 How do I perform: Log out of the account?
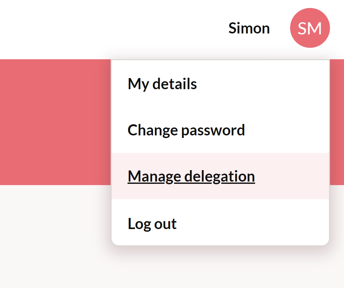point(152,224)
